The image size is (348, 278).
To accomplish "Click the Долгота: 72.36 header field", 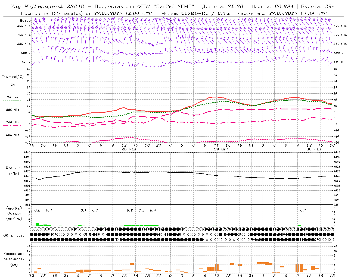I will pos(223,7).
